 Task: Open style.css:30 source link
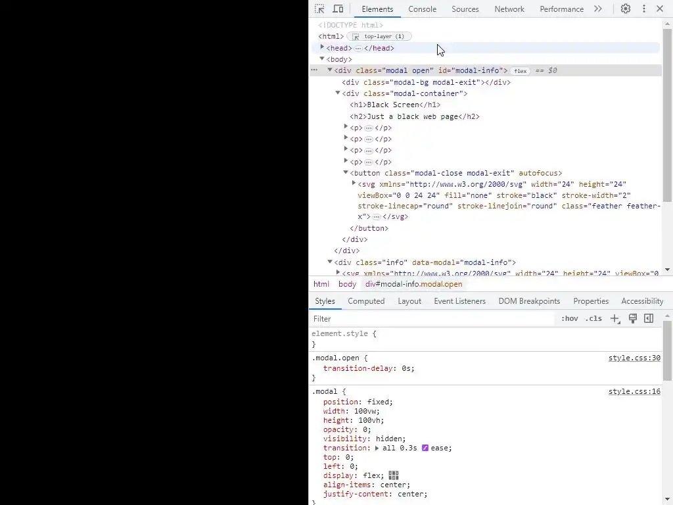[x=634, y=358]
